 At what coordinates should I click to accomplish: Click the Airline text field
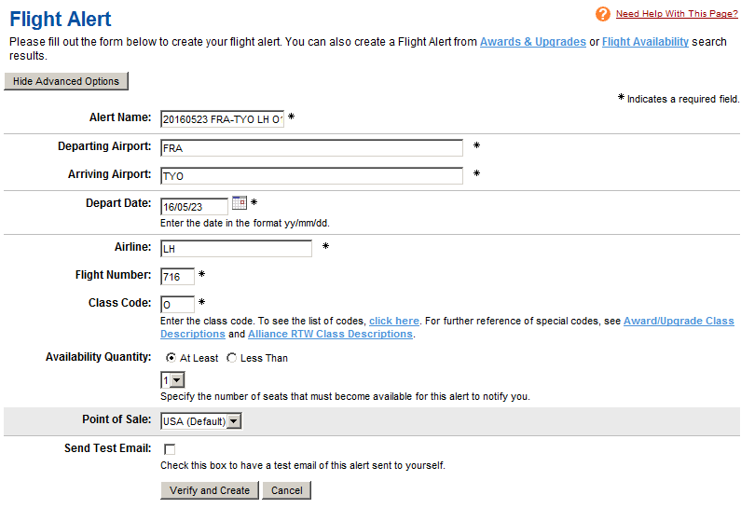pos(236,249)
